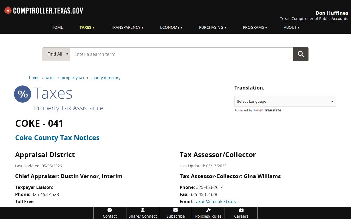
Task: Follow the home breadcrumb link
Action: [x=34, y=78]
